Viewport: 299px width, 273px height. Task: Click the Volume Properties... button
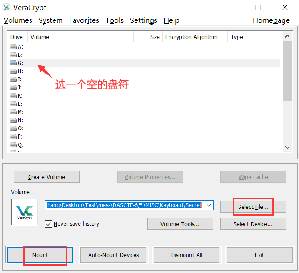coord(150,177)
